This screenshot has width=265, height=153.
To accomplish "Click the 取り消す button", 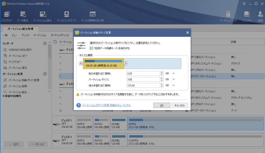I will click(x=38, y=144).
